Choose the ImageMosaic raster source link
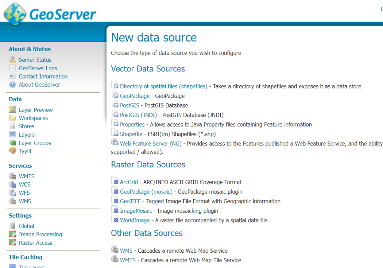 click(x=136, y=211)
